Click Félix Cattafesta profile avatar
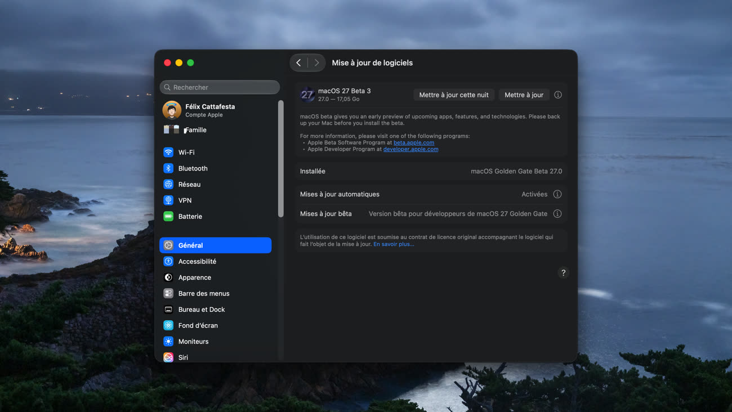 click(172, 110)
